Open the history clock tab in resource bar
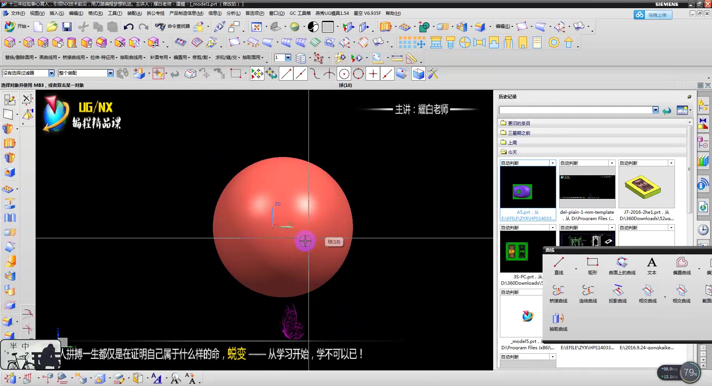This screenshot has width=712, height=386. click(x=703, y=230)
